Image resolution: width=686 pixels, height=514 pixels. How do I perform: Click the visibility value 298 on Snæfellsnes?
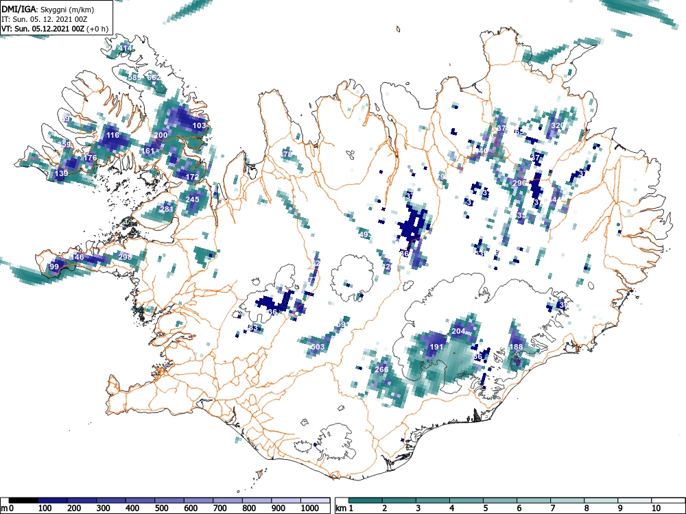tap(125, 256)
